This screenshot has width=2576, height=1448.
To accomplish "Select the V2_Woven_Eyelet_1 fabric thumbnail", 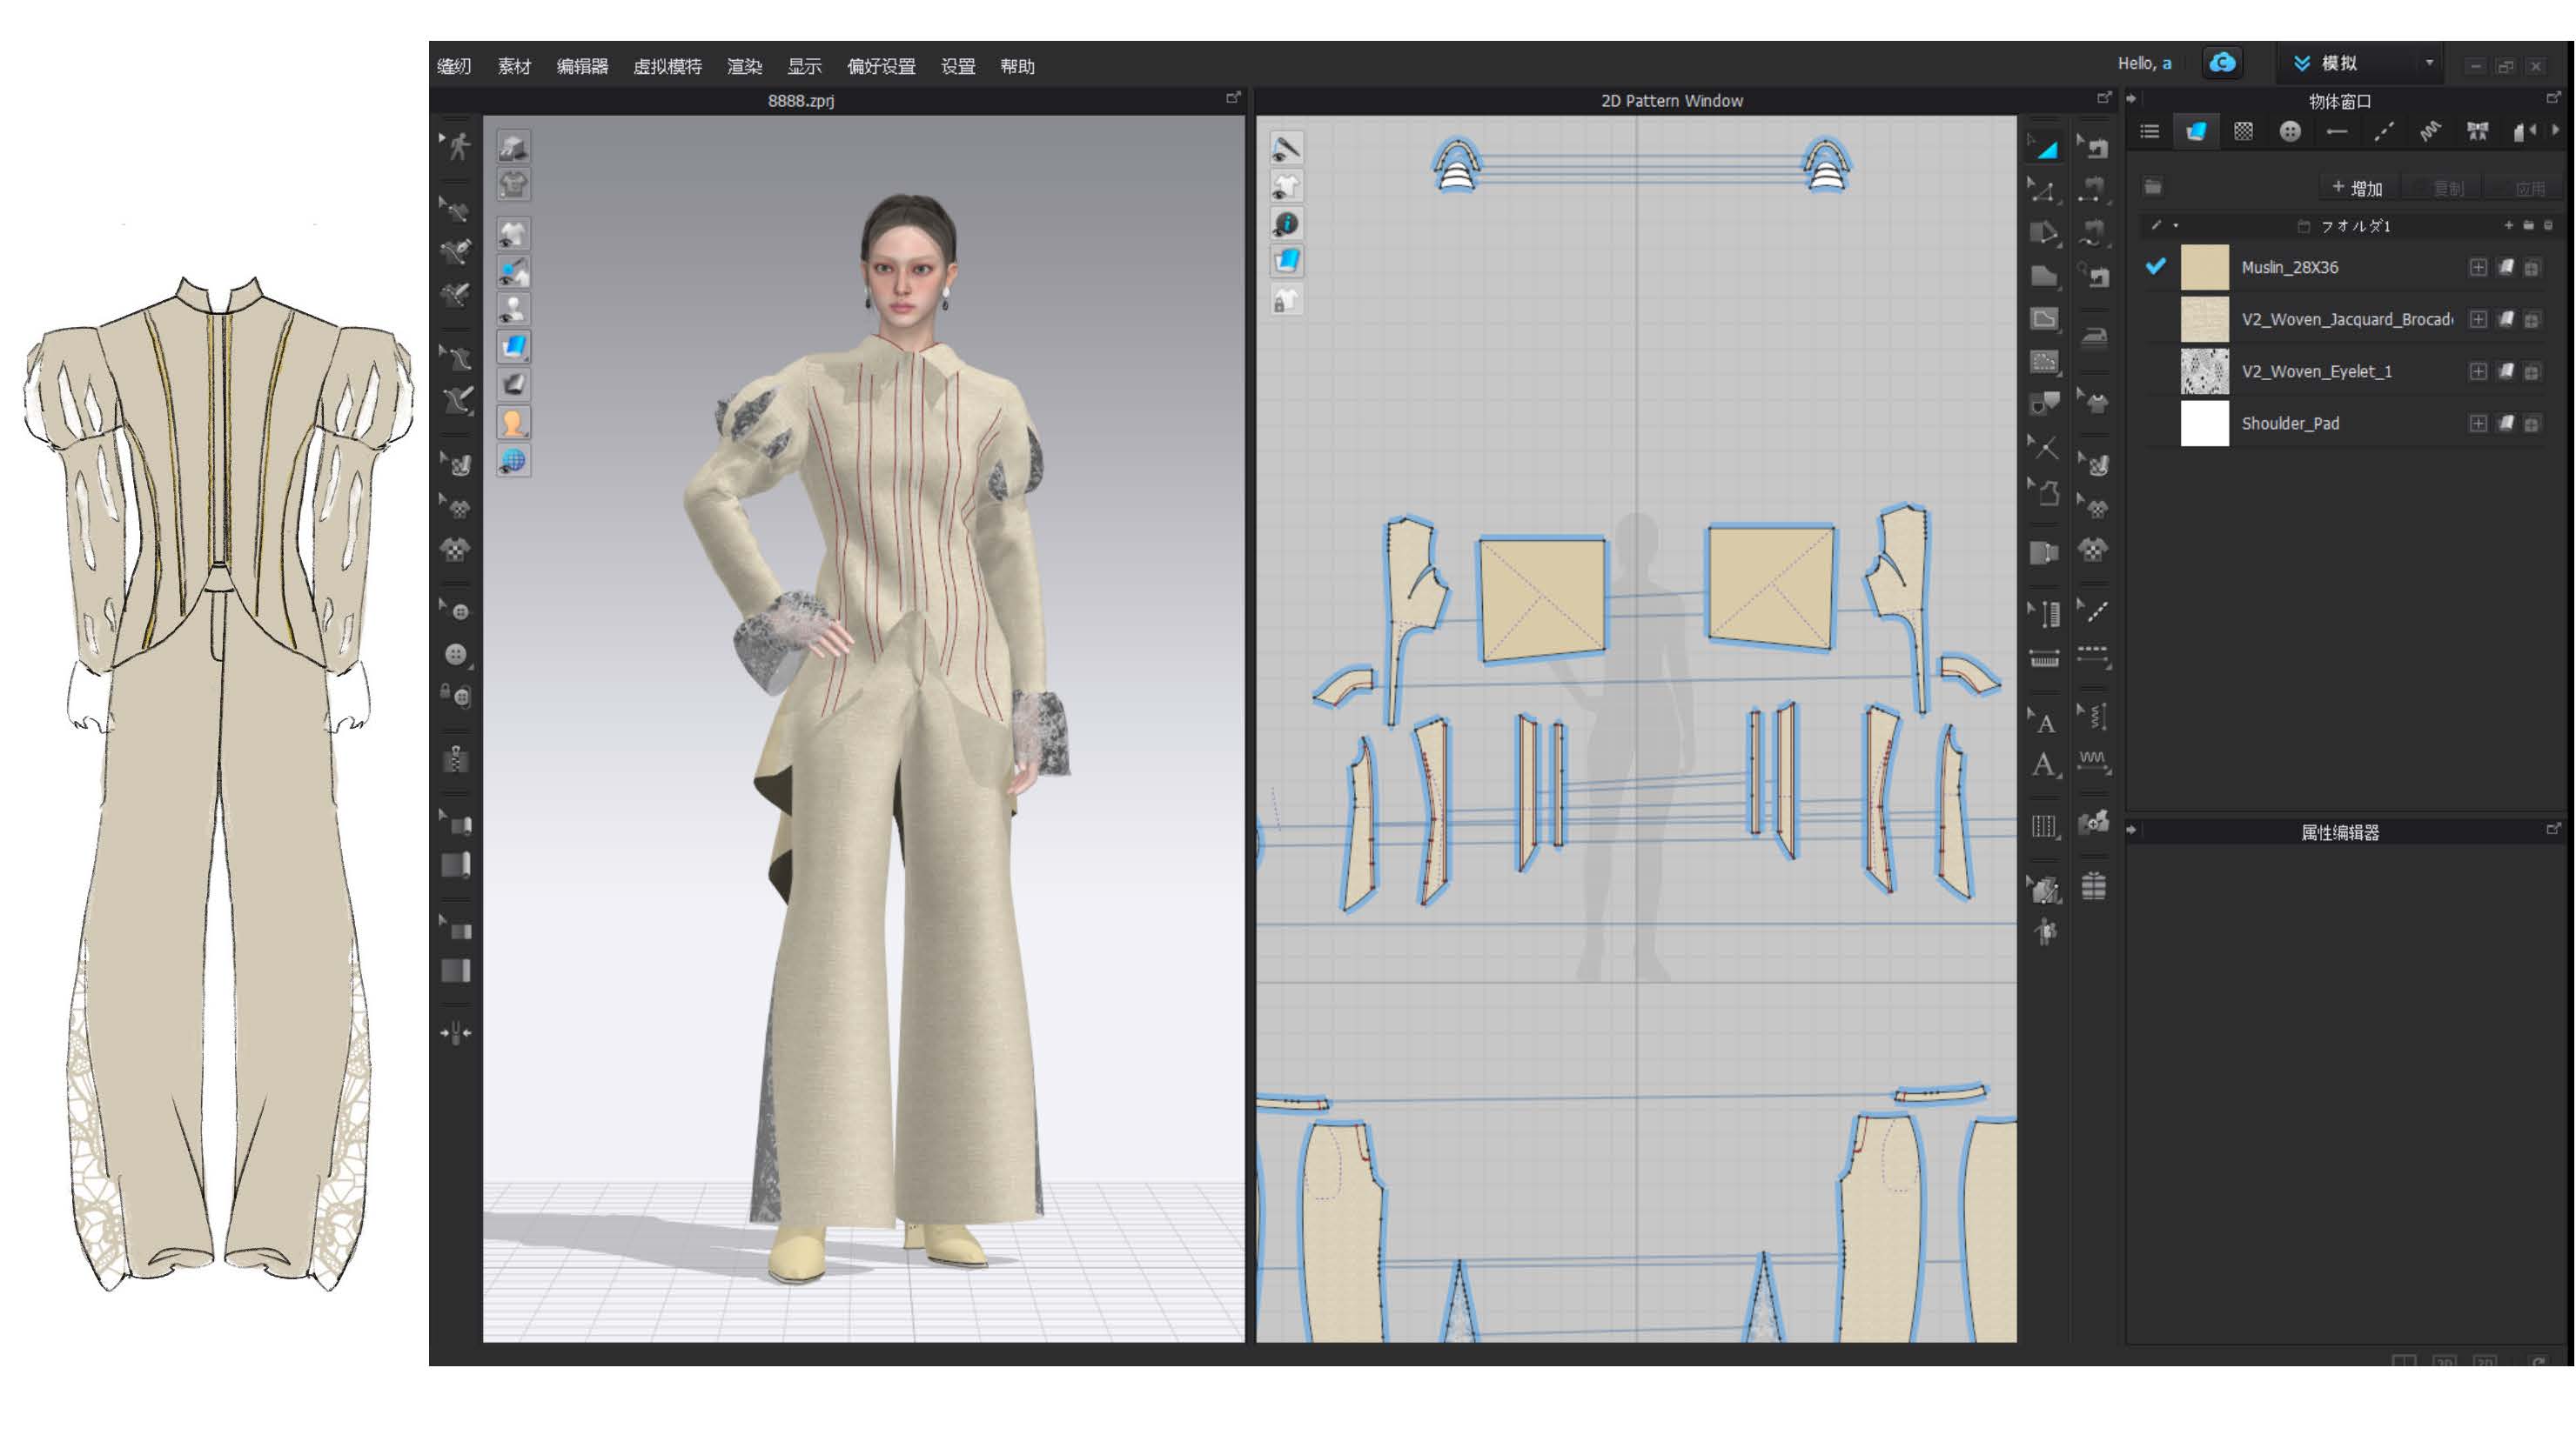I will coord(2204,371).
